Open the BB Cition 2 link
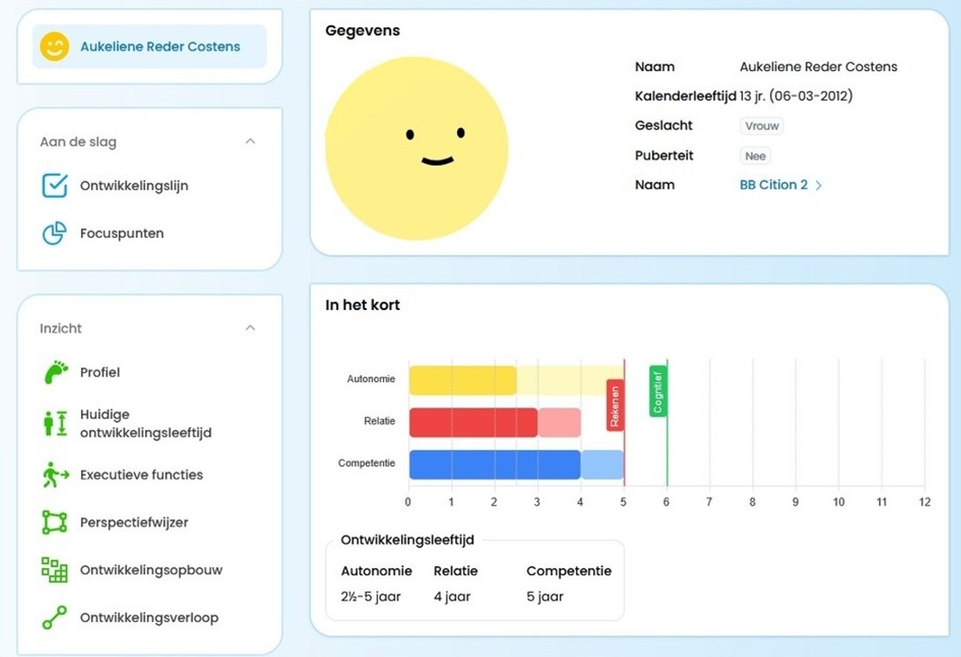Viewport: 961px width, 657px height. pyautogui.click(x=773, y=185)
